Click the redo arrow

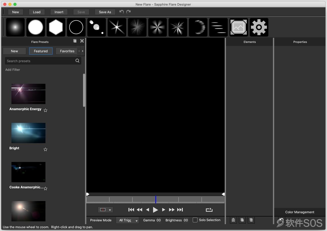coord(128,12)
